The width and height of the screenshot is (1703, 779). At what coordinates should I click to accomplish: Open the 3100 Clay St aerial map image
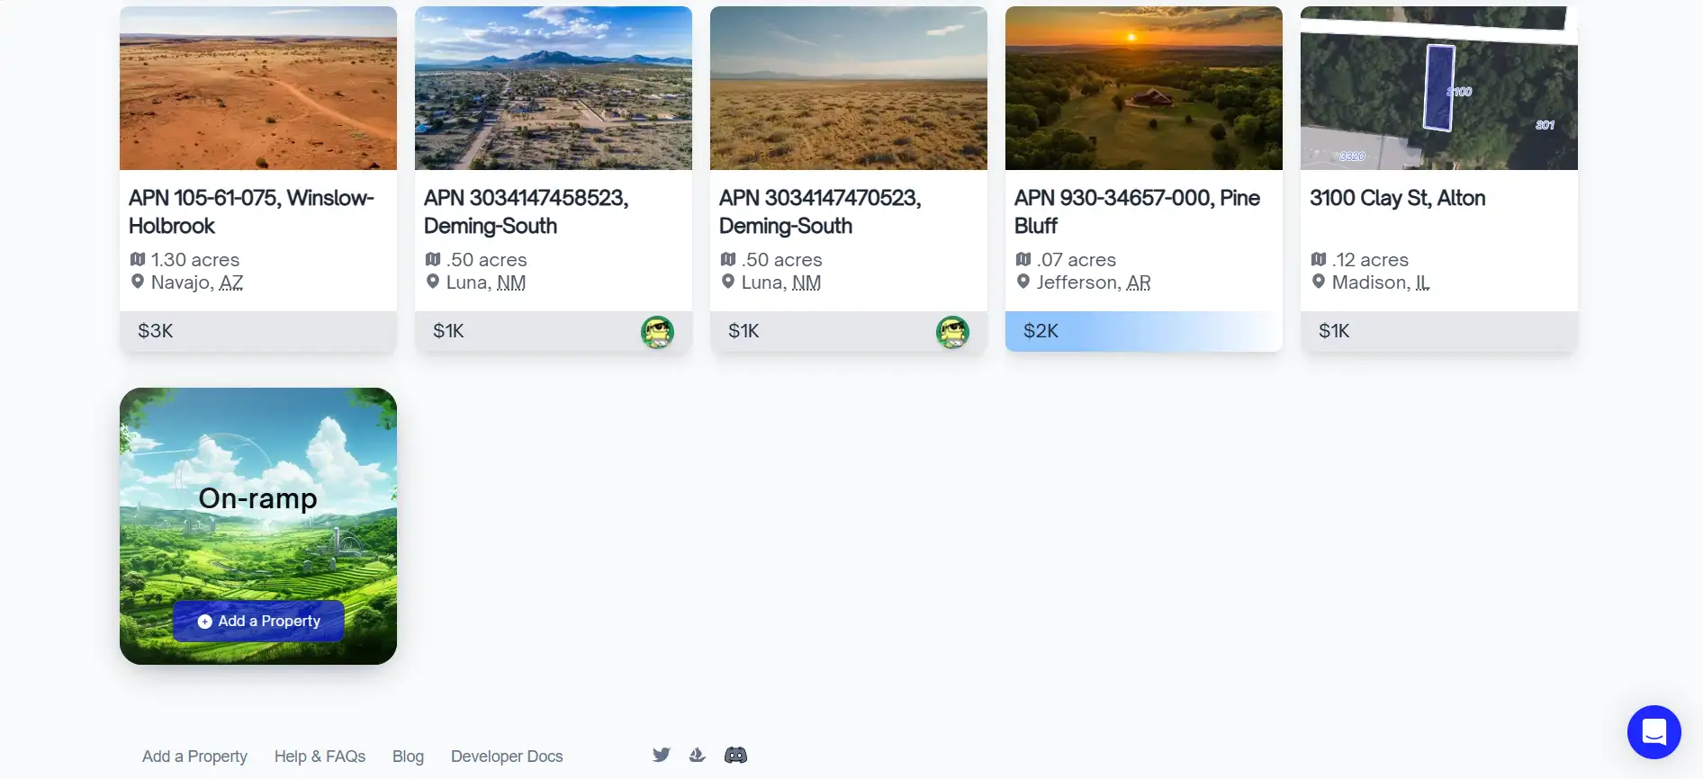(1438, 88)
